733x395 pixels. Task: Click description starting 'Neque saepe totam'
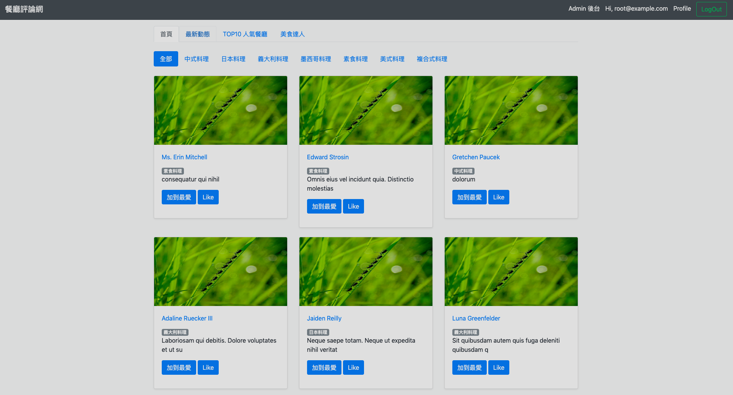click(361, 345)
